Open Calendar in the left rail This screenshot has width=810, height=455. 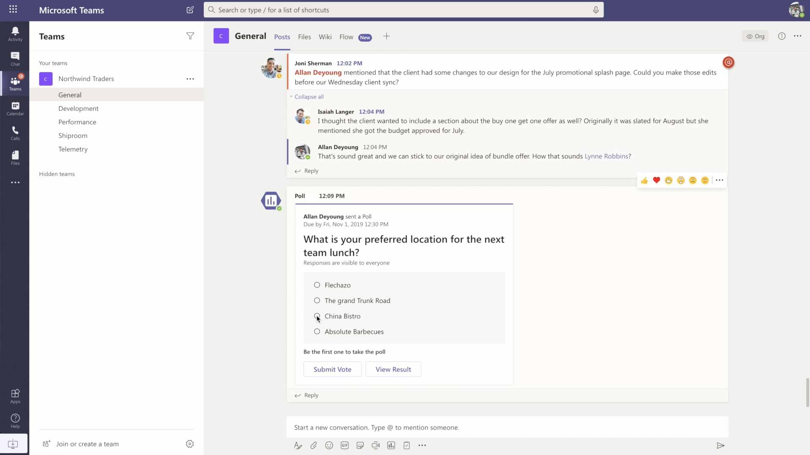coord(15,108)
